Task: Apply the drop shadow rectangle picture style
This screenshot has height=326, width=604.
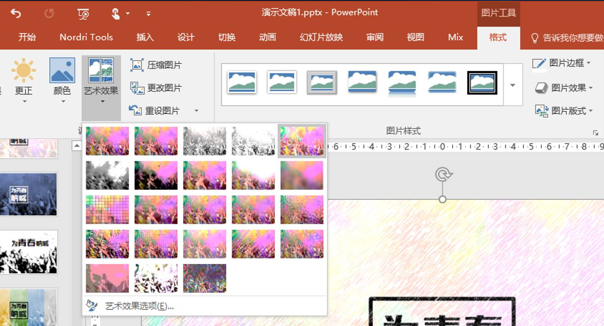Action: (362, 82)
